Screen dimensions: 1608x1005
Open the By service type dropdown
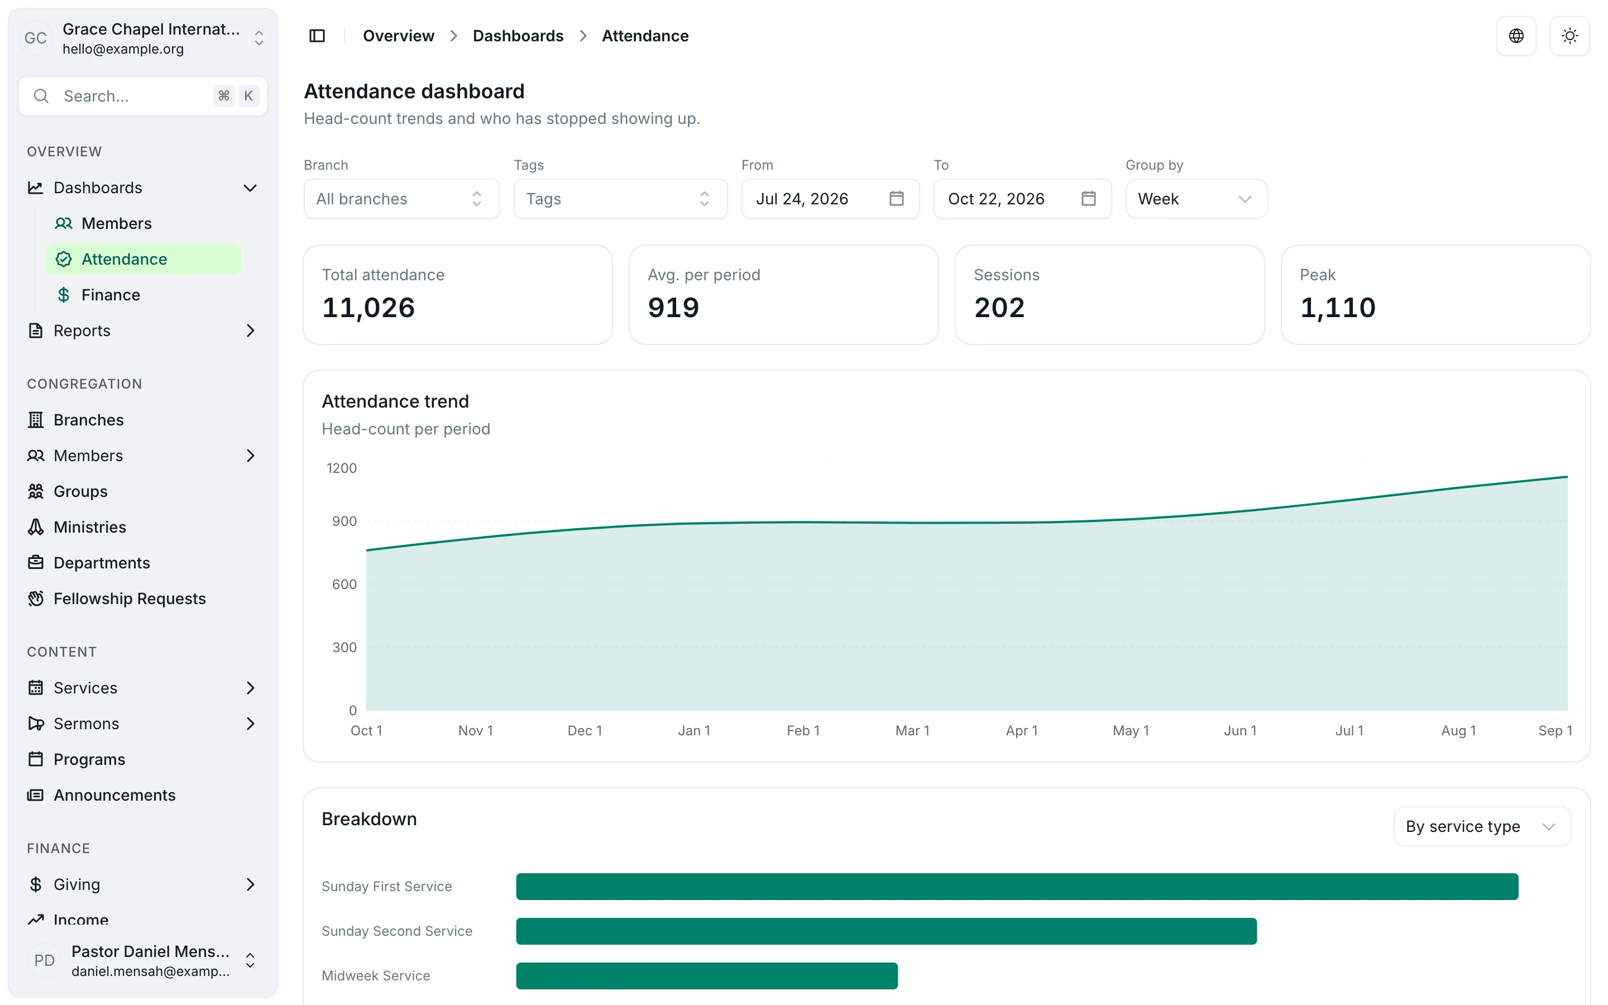point(1482,826)
